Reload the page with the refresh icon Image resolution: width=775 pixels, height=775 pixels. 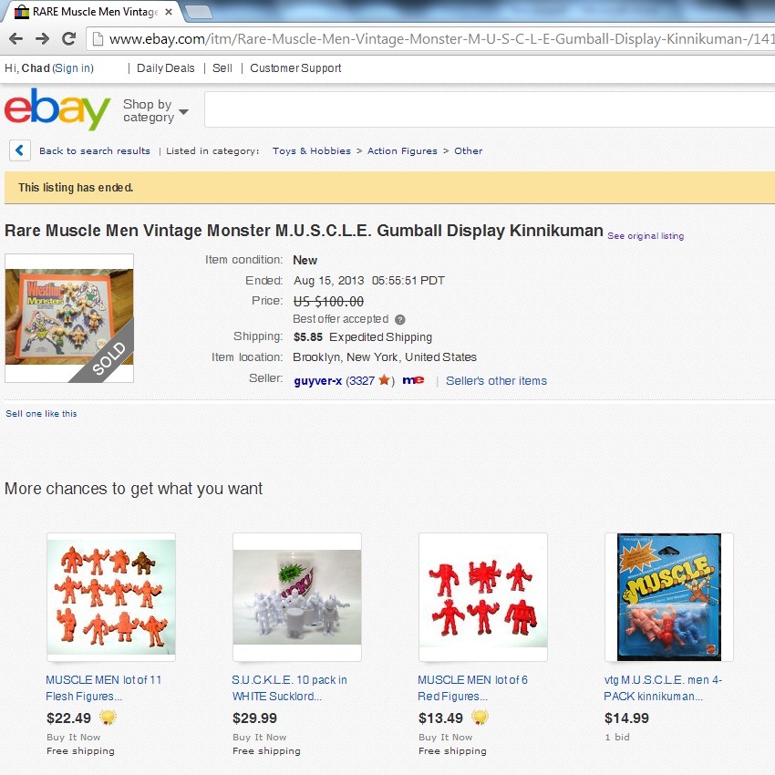[68, 38]
